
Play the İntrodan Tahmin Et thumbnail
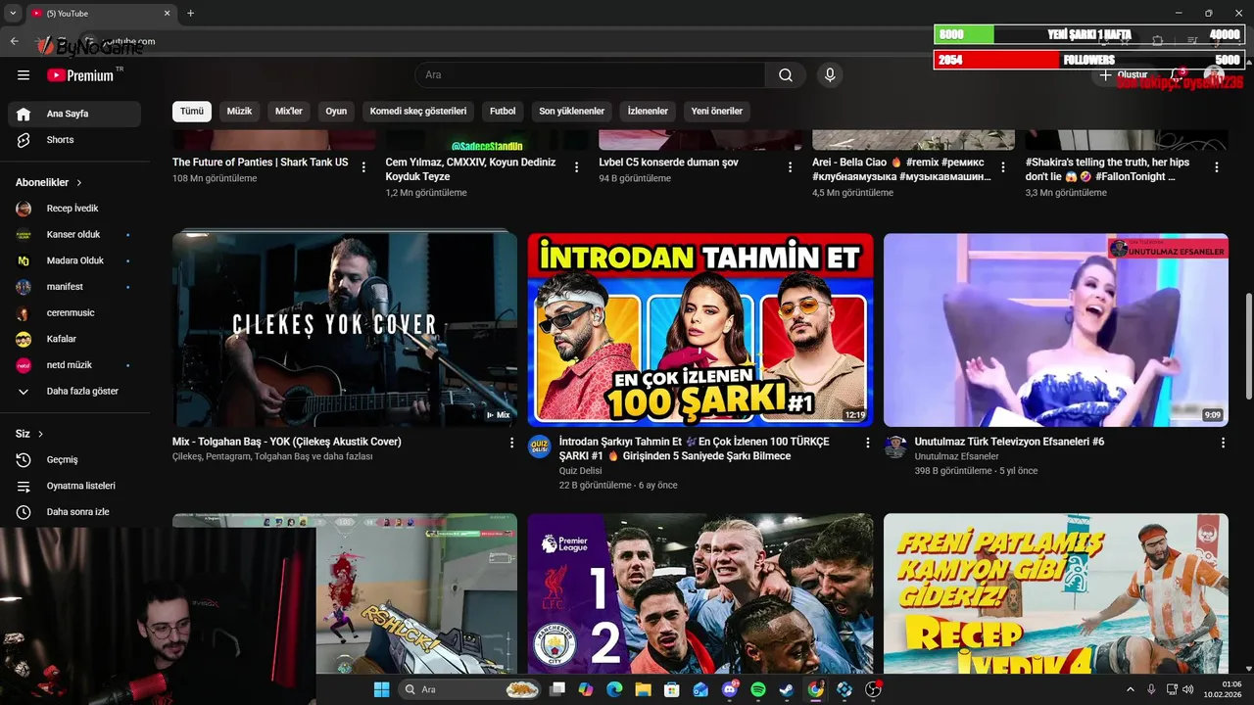tap(700, 330)
